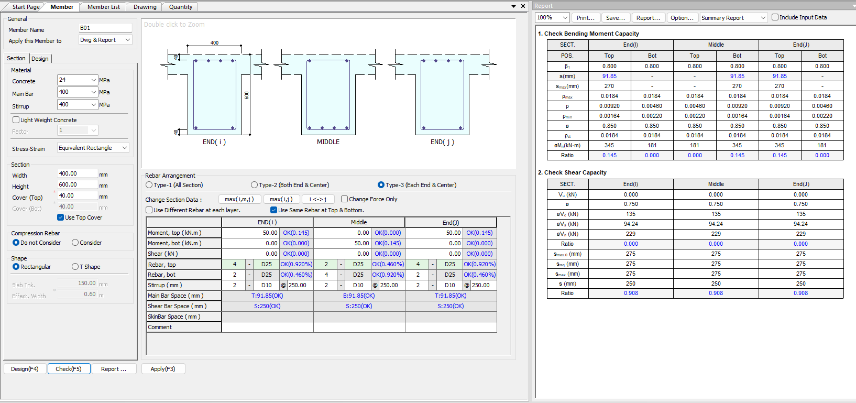This screenshot has width=856, height=403.
Task: Click the max(i,m,j) section data button
Action: pyautogui.click(x=239, y=199)
